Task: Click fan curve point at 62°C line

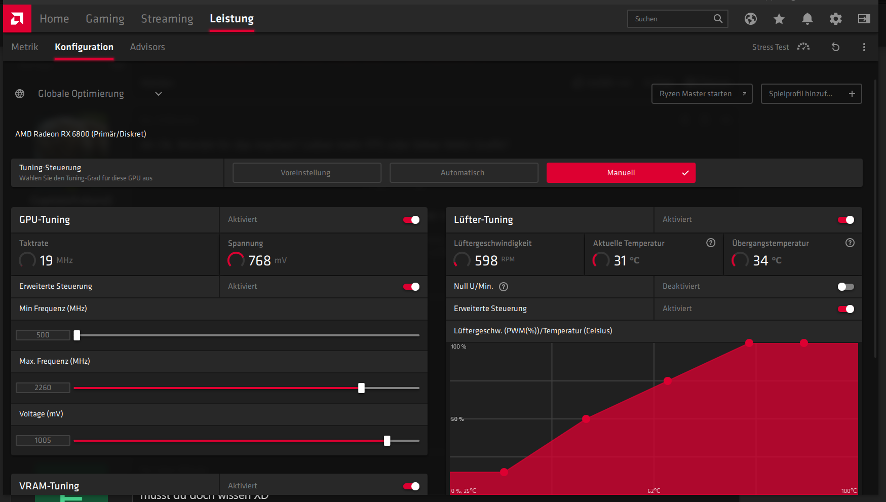Action: (x=668, y=381)
